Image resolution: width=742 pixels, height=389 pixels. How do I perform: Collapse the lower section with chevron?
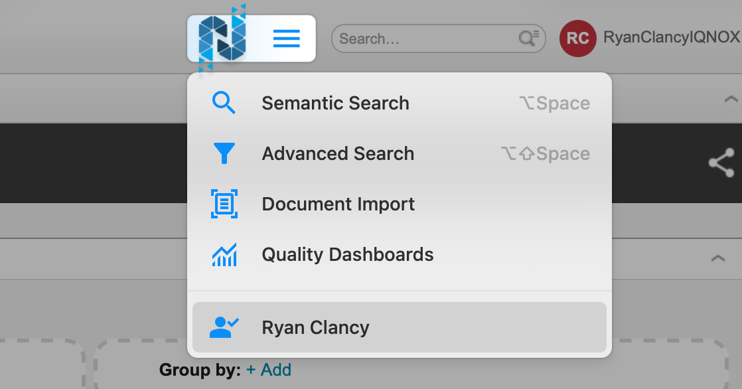717,258
